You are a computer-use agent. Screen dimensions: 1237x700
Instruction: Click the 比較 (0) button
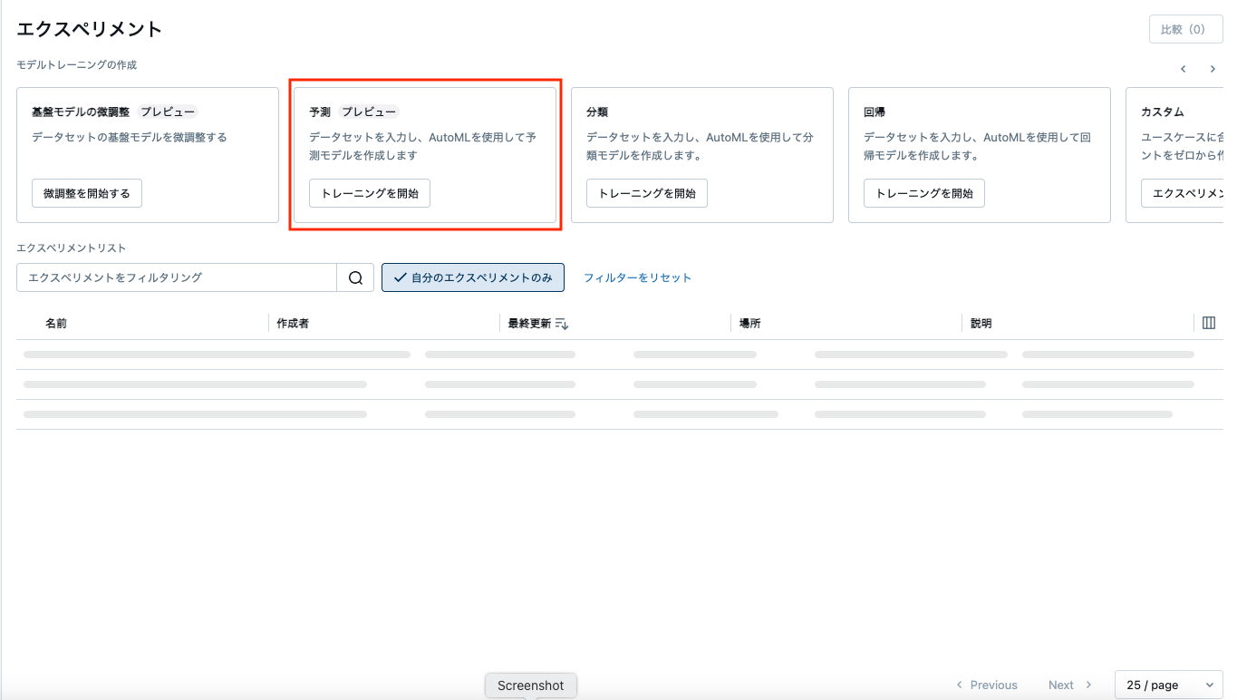pos(1184,29)
